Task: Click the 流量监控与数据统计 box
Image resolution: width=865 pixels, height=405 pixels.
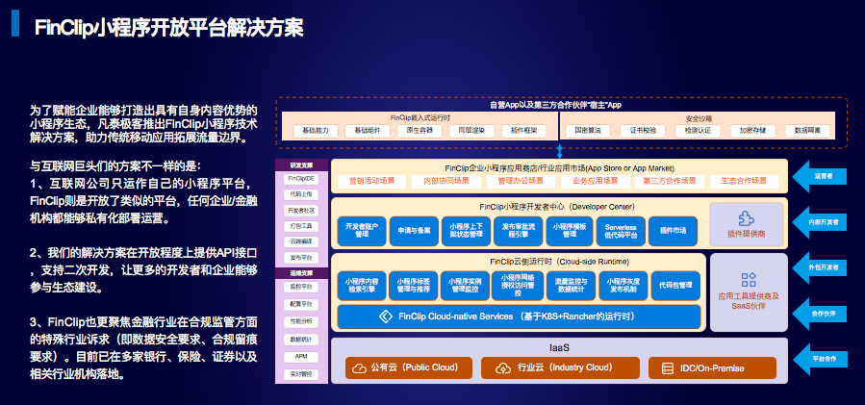Action: (x=571, y=286)
